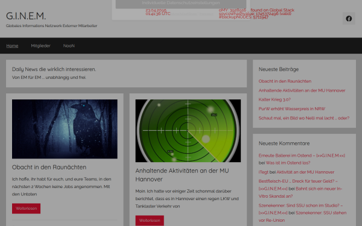Viewport: 362px width, 226px height.
Task: Click text Daily News die wirklich interessieren.
Action: (x=54, y=69)
